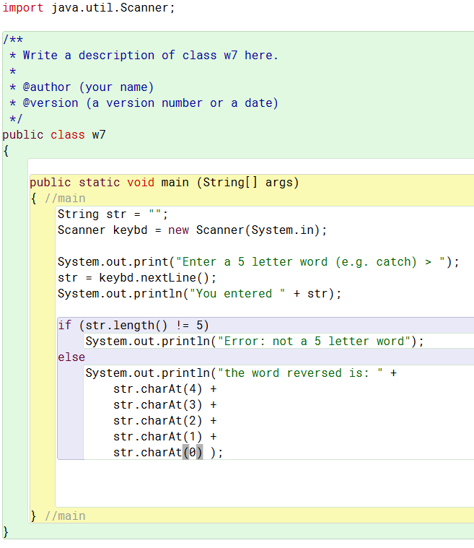Click the @version comment line
Viewport: 474px width, 548px height.
pyautogui.click(x=144, y=103)
